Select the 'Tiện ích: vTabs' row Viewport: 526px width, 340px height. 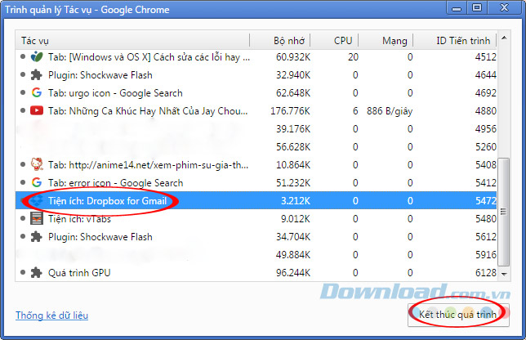(x=256, y=219)
